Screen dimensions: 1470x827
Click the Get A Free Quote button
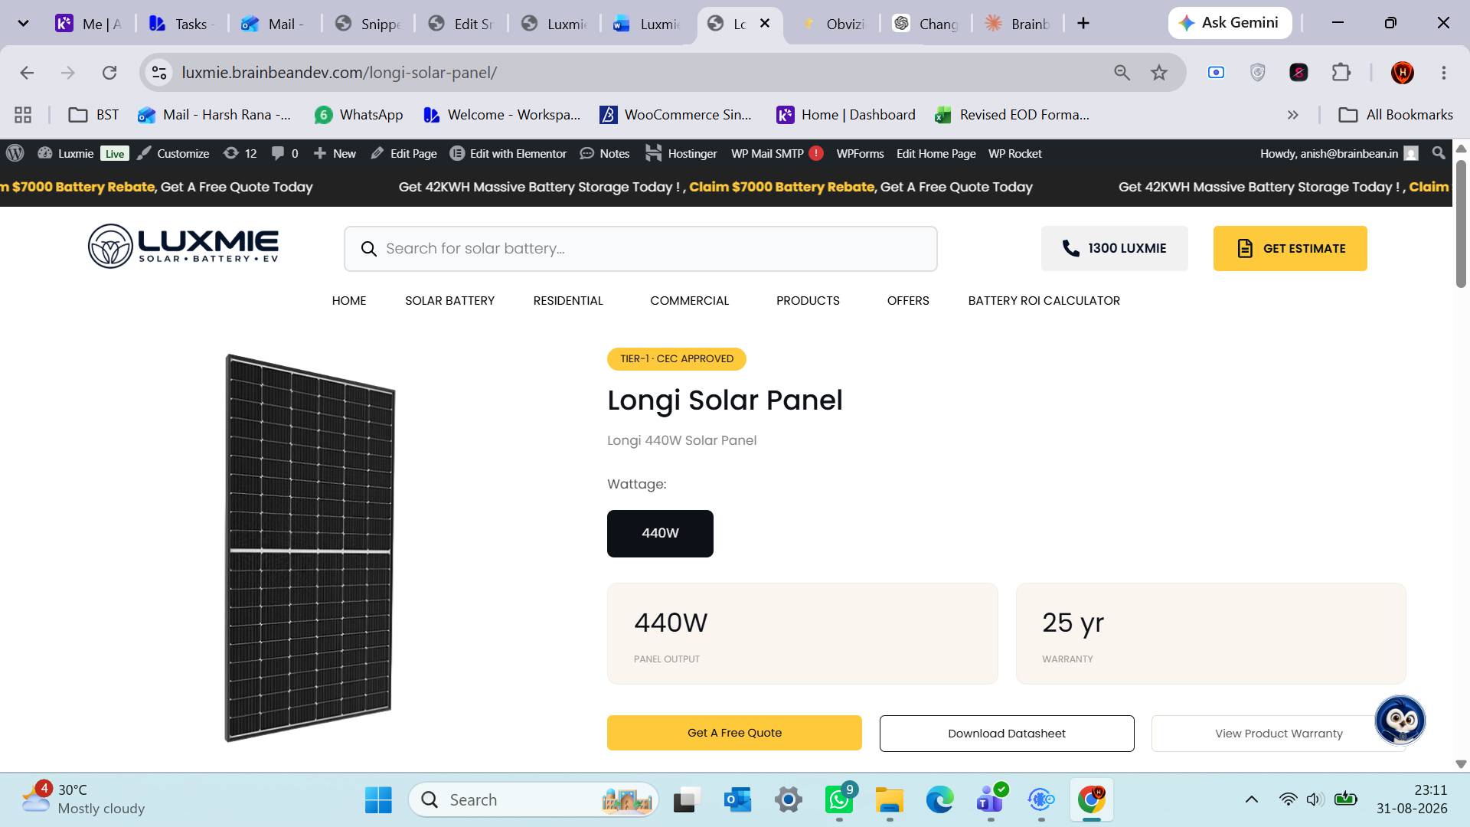click(734, 733)
